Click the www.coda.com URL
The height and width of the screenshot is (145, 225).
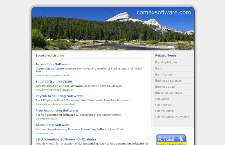(44, 133)
